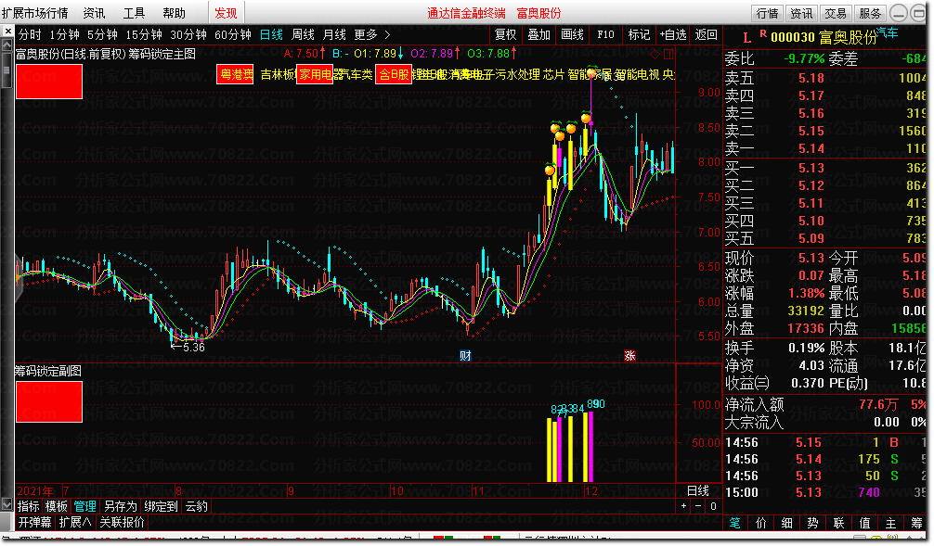
Task: Click the 0 reset button below the chart
Action: (713, 506)
